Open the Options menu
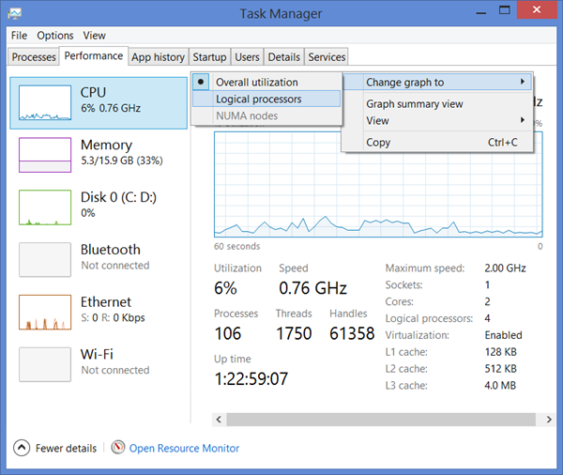 (x=55, y=36)
